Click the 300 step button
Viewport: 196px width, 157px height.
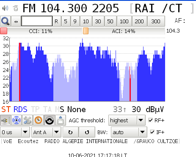(x=156, y=21)
